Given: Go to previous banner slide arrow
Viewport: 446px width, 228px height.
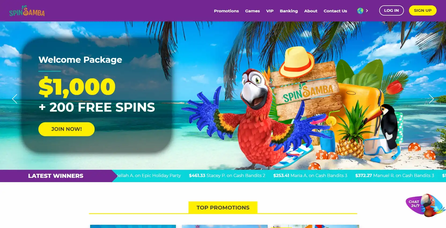Looking at the screenshot, I should pos(15,99).
